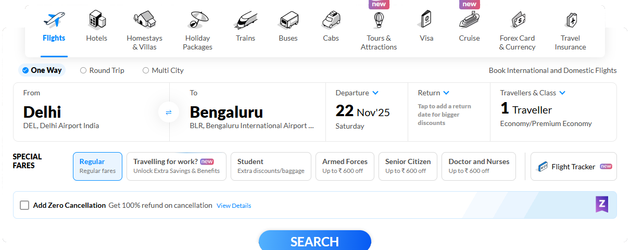Select the Round Trip radio option

click(83, 70)
